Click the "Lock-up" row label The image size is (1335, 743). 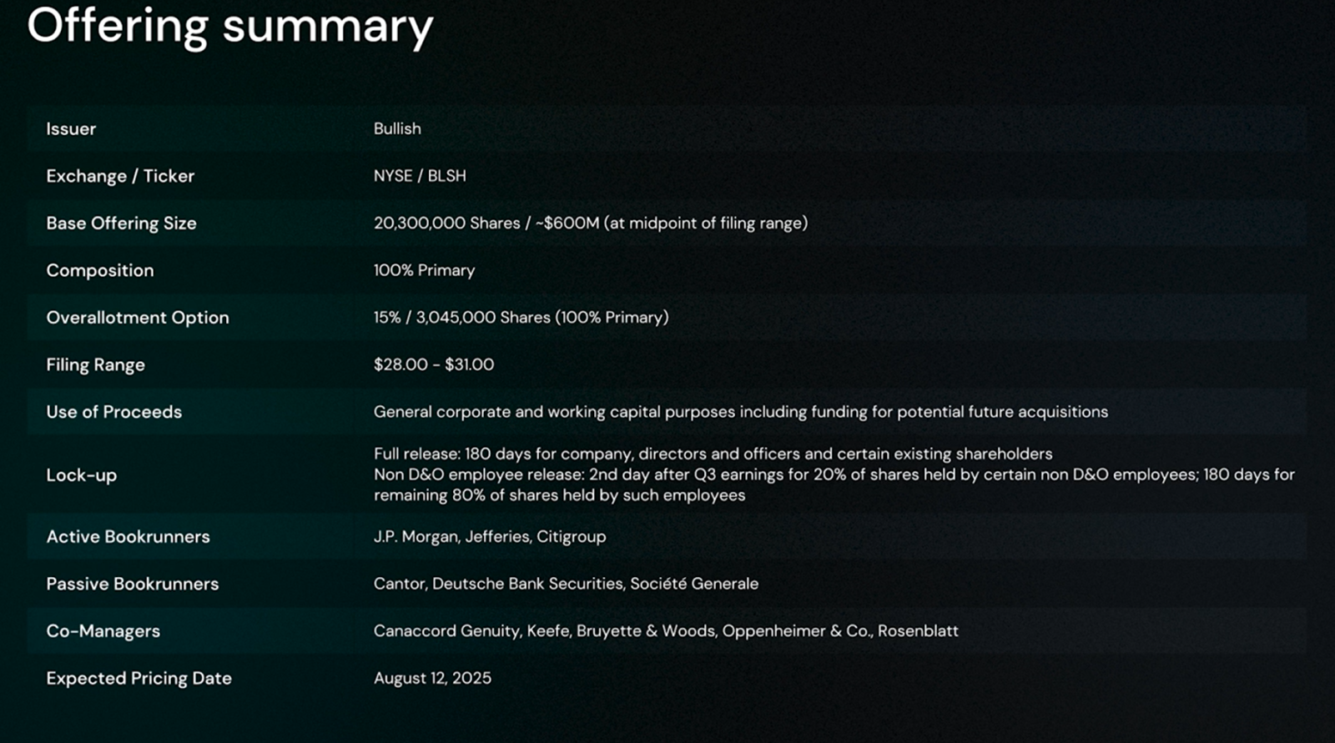click(81, 475)
